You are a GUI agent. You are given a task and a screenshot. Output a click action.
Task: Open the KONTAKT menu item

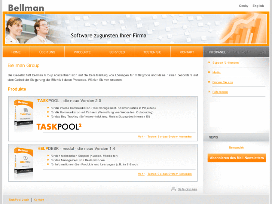(x=187, y=52)
